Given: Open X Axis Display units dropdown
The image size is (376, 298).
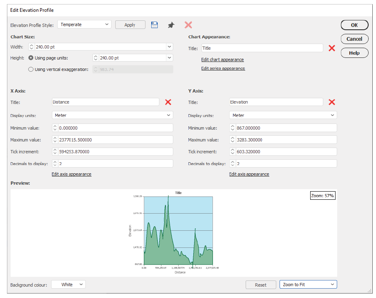Looking at the screenshot, I should 112,115.
